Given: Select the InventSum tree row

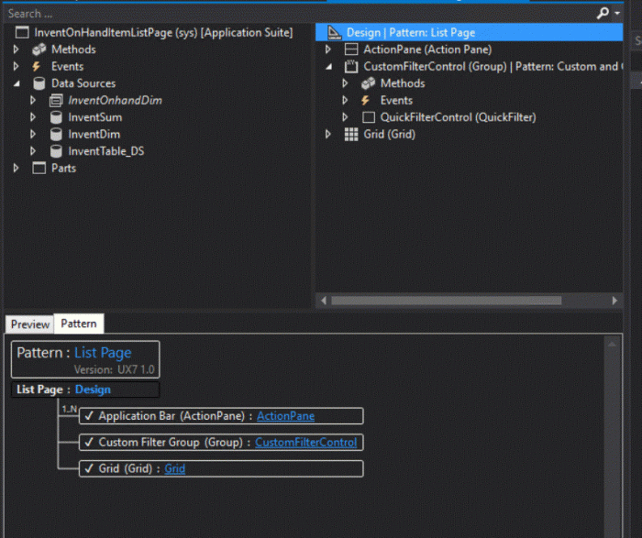Looking at the screenshot, I should click(x=95, y=117).
